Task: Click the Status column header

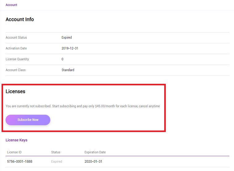Action: tap(56, 152)
